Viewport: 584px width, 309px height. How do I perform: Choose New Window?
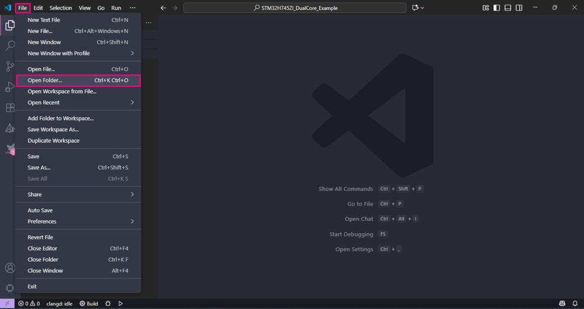point(78,43)
